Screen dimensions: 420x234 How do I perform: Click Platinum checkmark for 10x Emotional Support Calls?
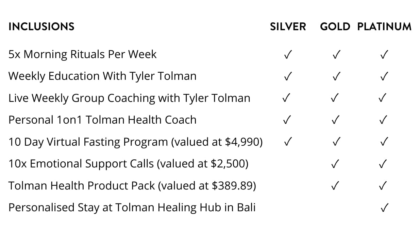click(x=383, y=164)
